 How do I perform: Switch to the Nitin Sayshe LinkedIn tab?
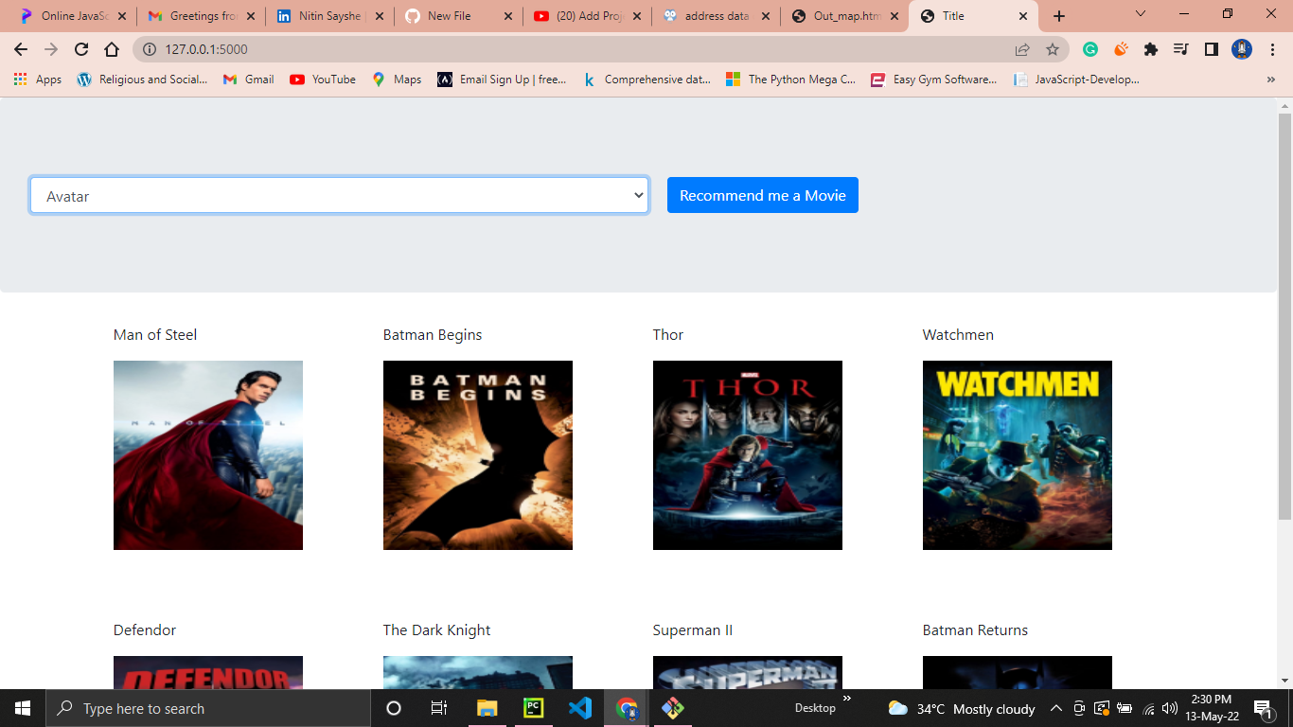tap(330, 16)
